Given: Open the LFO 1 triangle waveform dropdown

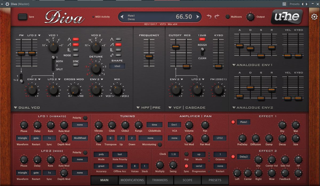Looking at the screenshot, I should point(22,138).
